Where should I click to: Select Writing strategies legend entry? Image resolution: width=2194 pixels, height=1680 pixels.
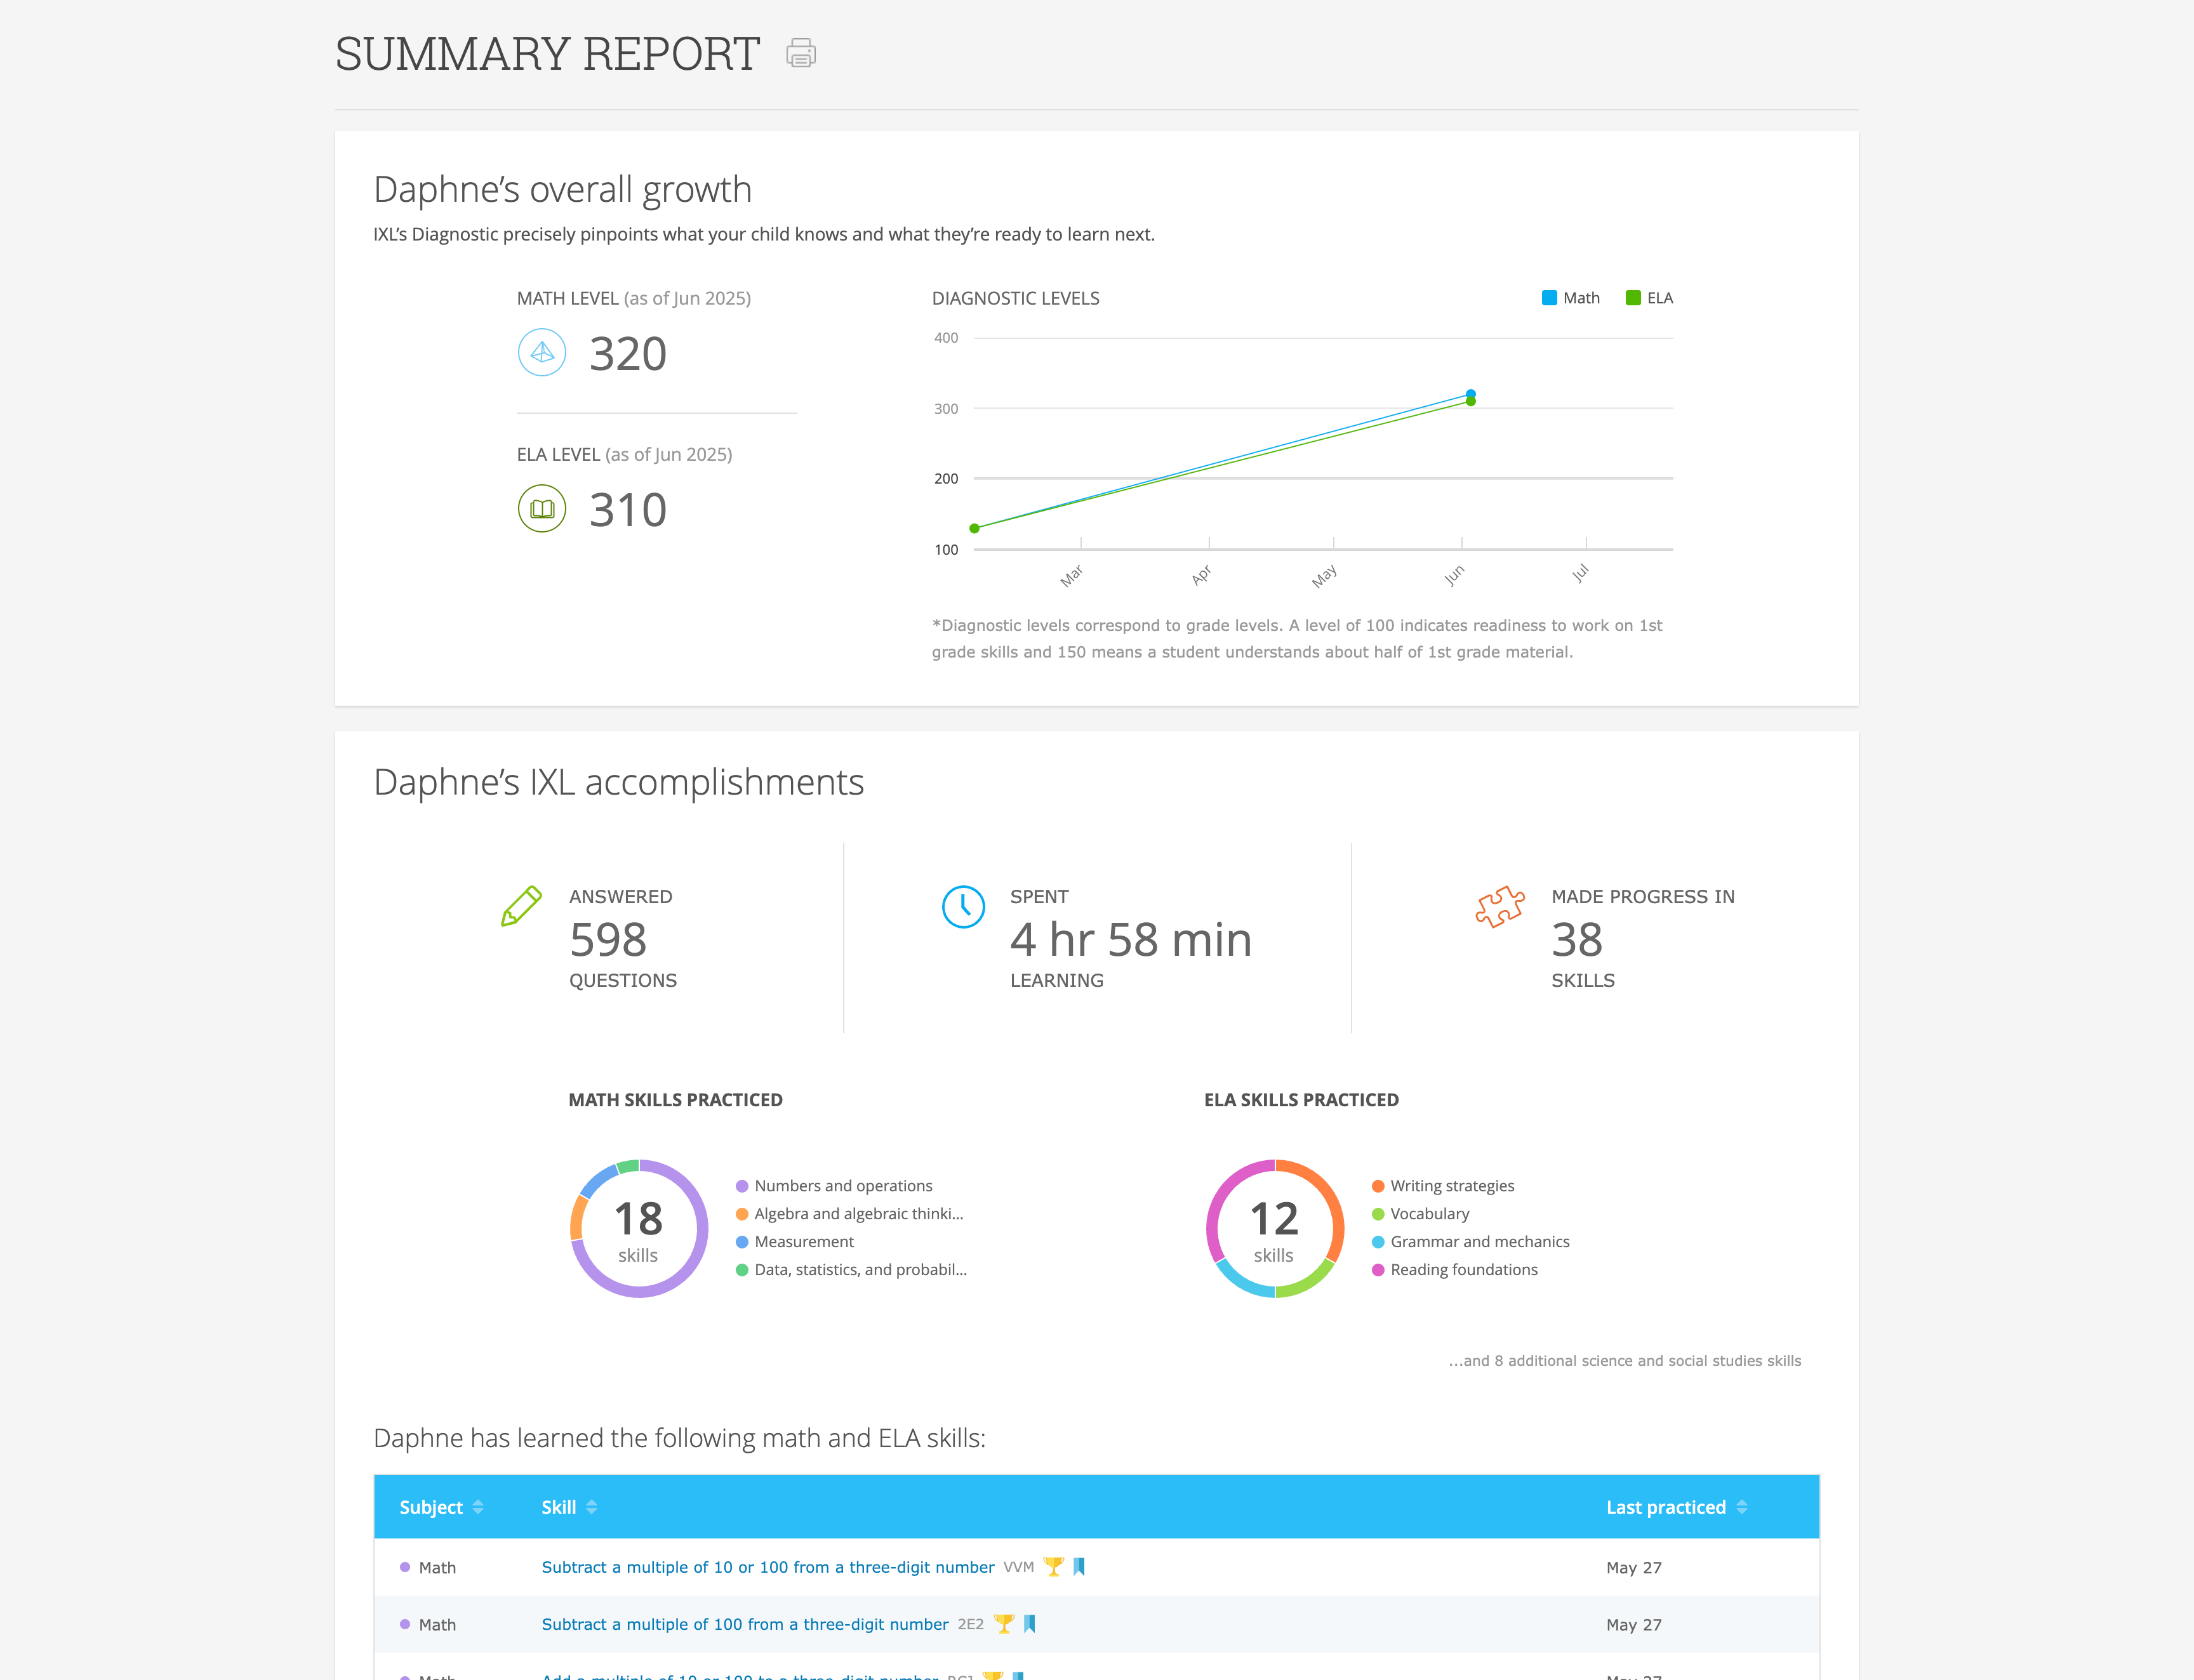1443,1186
